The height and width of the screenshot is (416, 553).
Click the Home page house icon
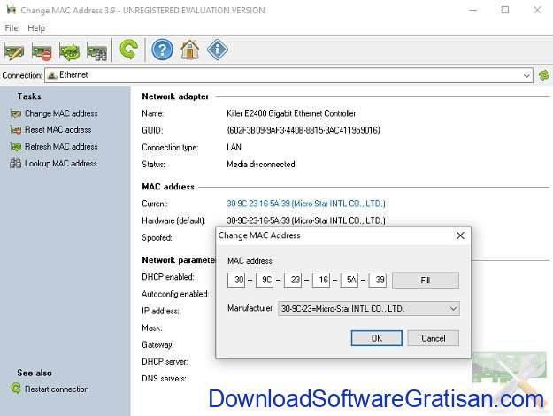pyautogui.click(x=189, y=50)
